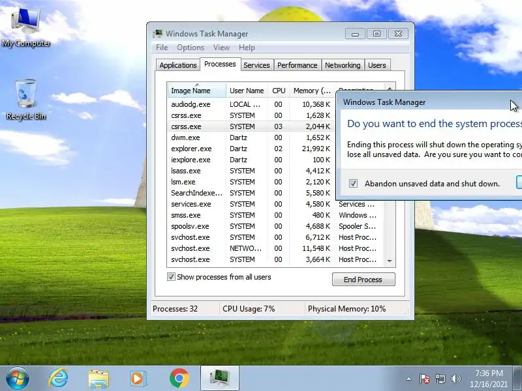Open the Options menu

click(191, 48)
